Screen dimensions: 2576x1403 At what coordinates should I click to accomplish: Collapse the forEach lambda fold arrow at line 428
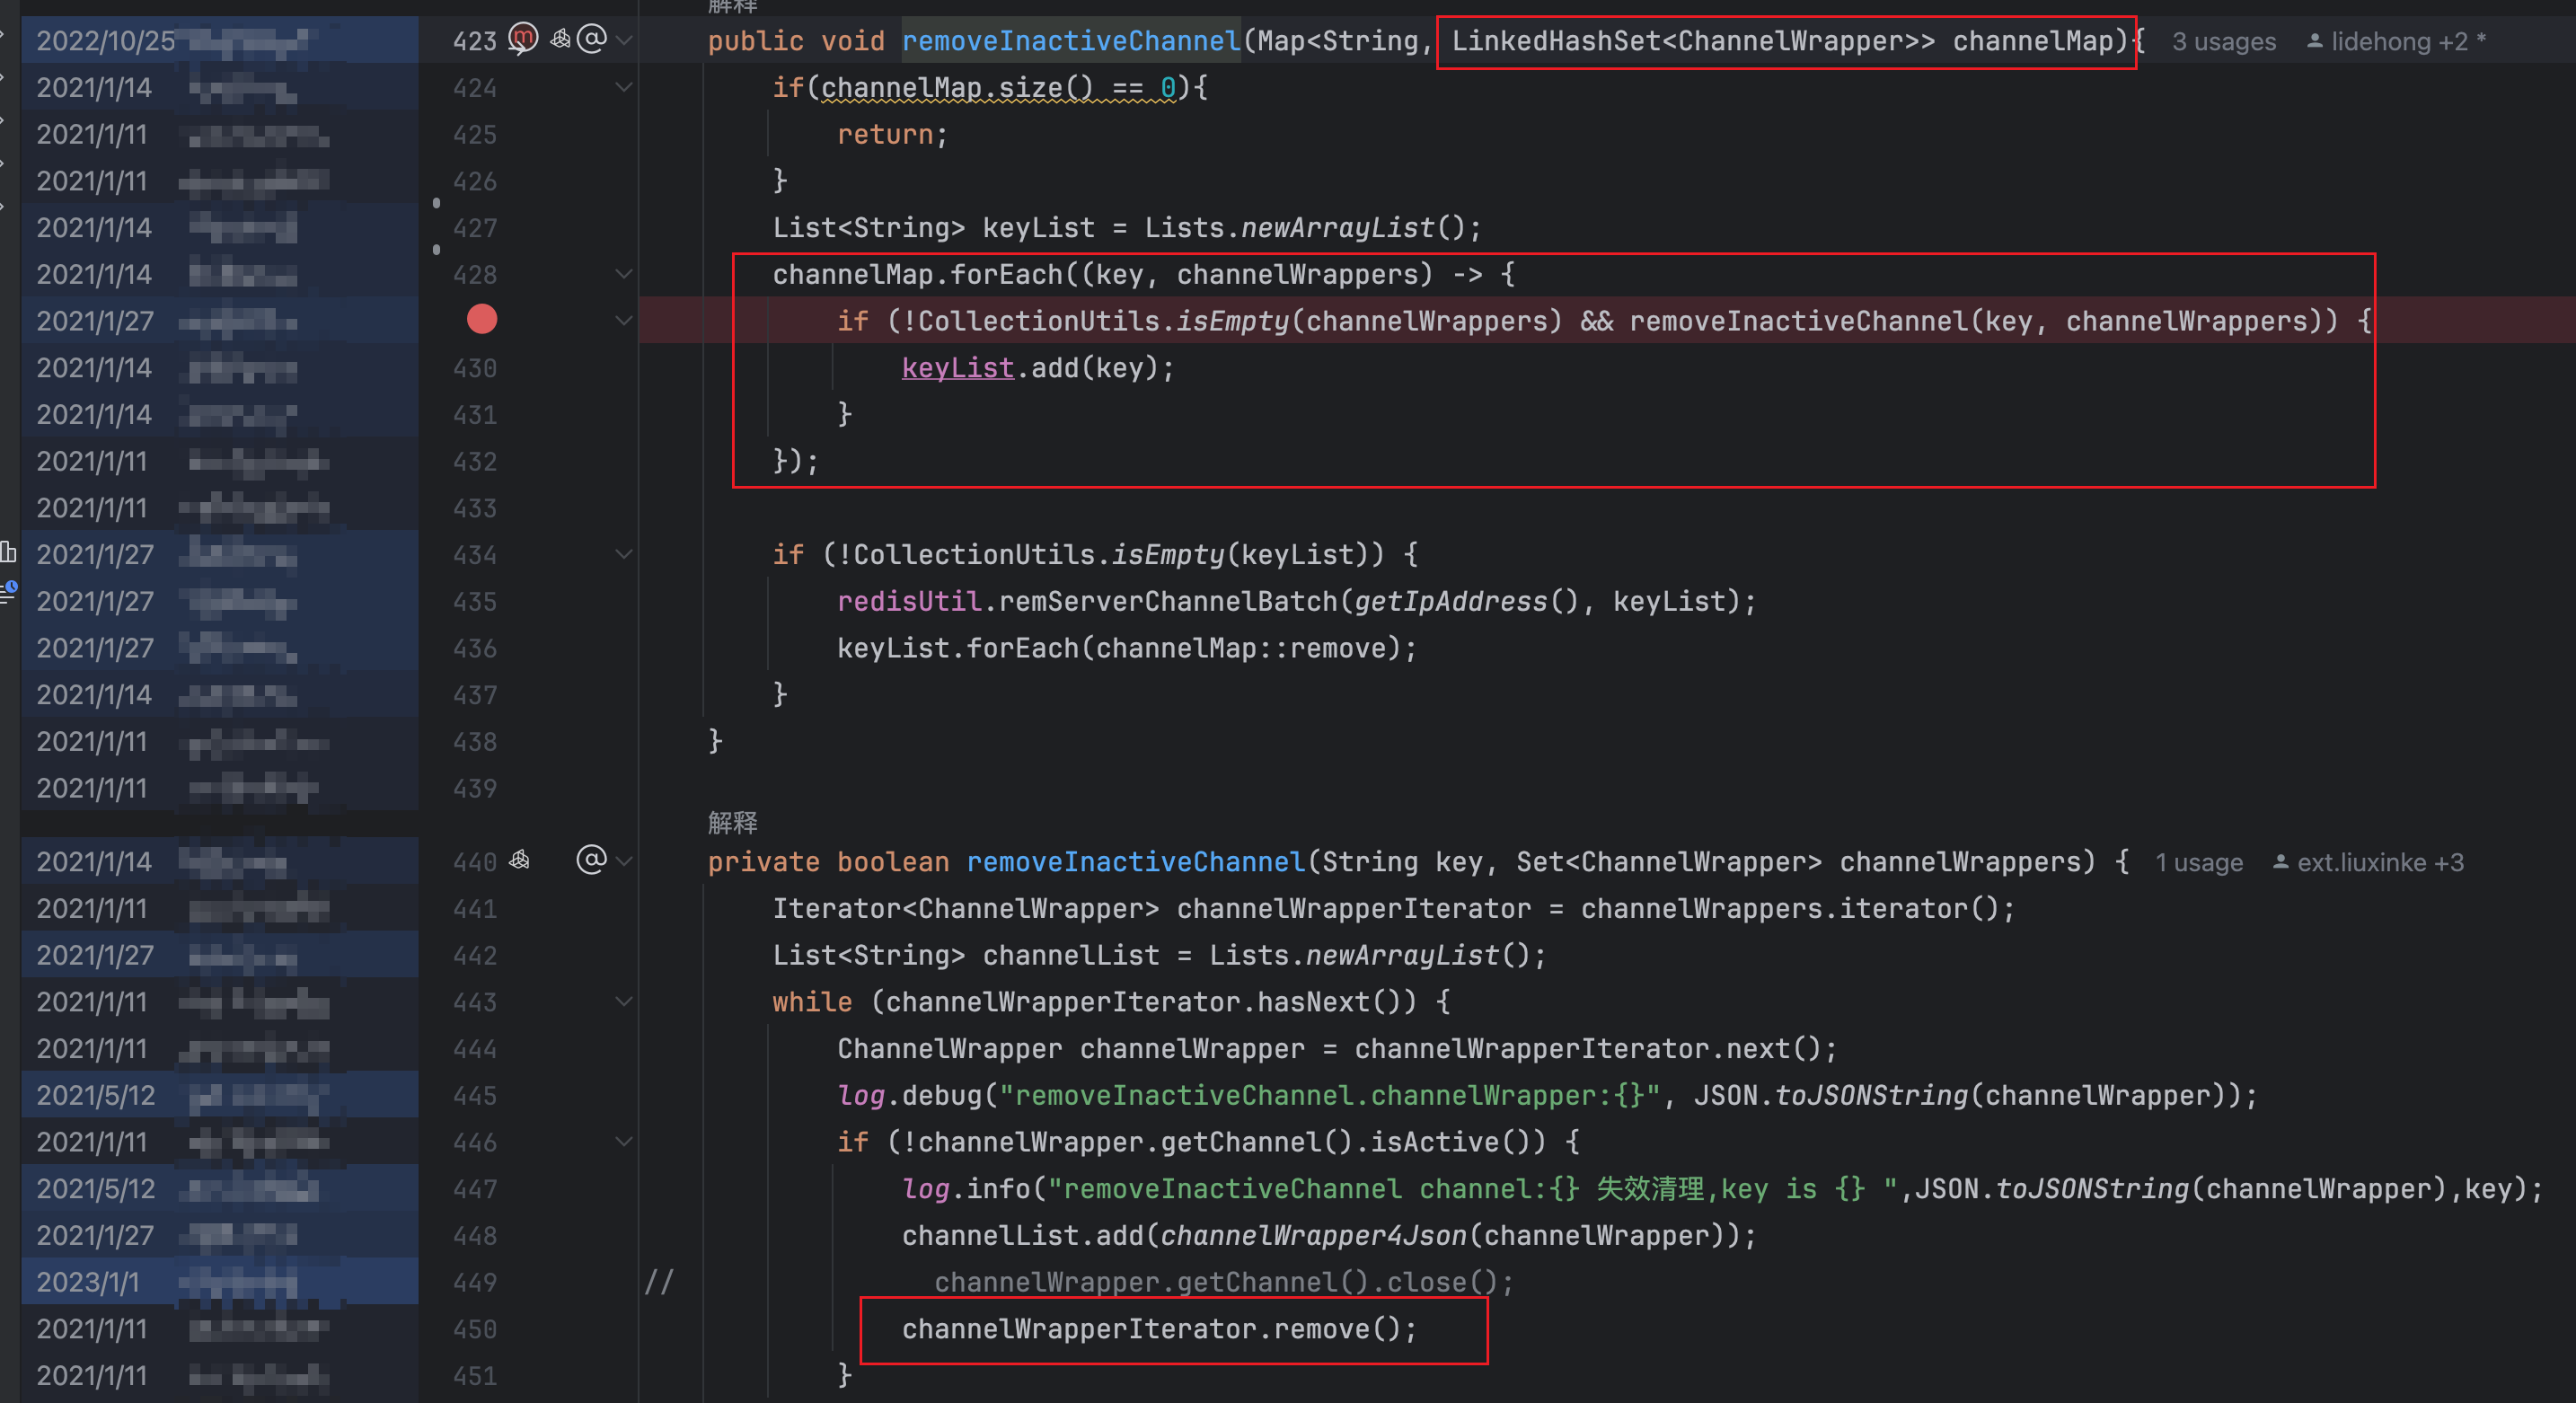625,274
